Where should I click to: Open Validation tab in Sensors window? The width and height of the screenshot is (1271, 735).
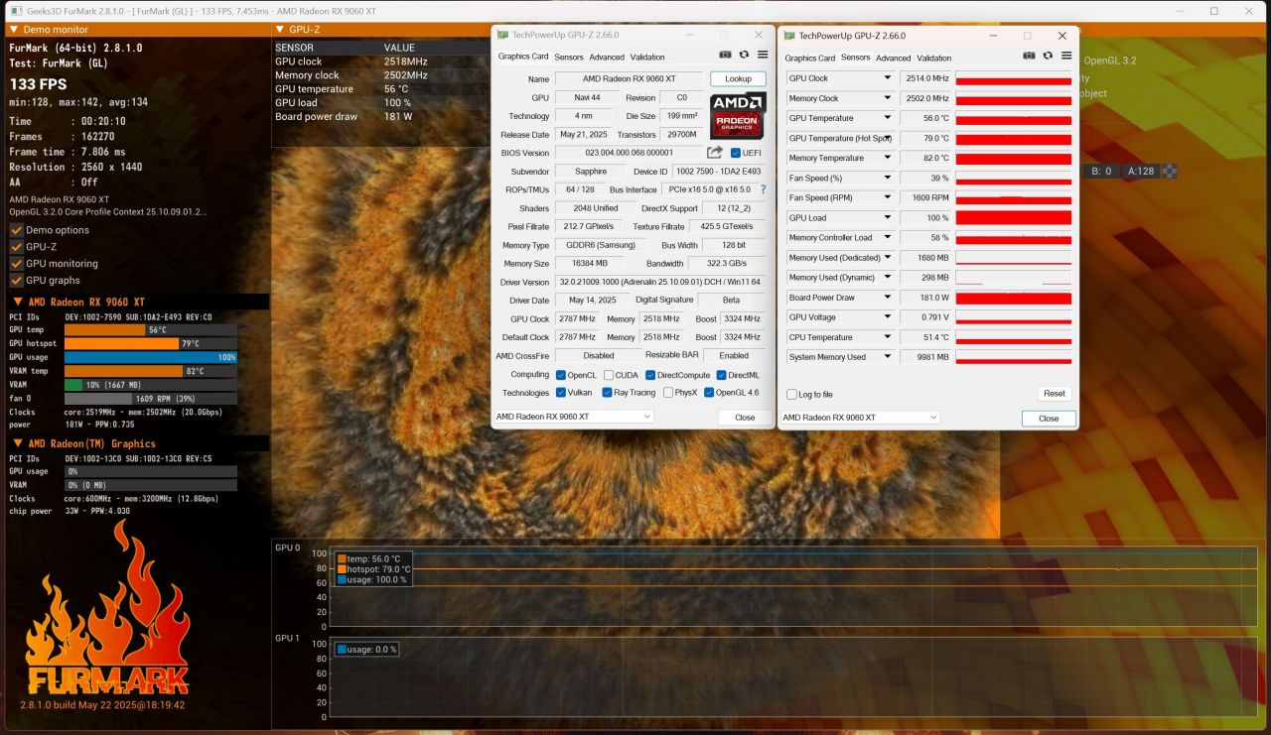(933, 58)
